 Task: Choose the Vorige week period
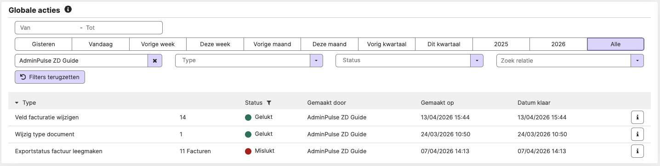pyautogui.click(x=158, y=44)
